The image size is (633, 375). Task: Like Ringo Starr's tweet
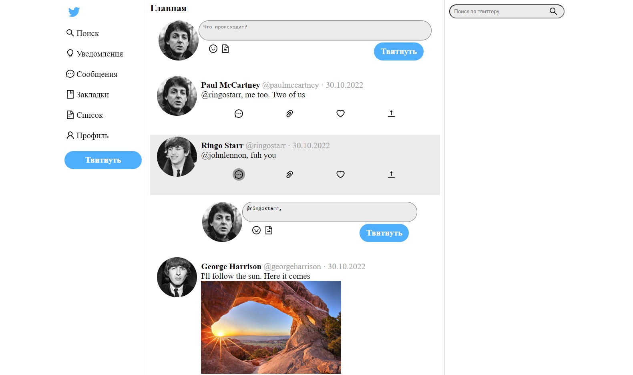coord(340,174)
